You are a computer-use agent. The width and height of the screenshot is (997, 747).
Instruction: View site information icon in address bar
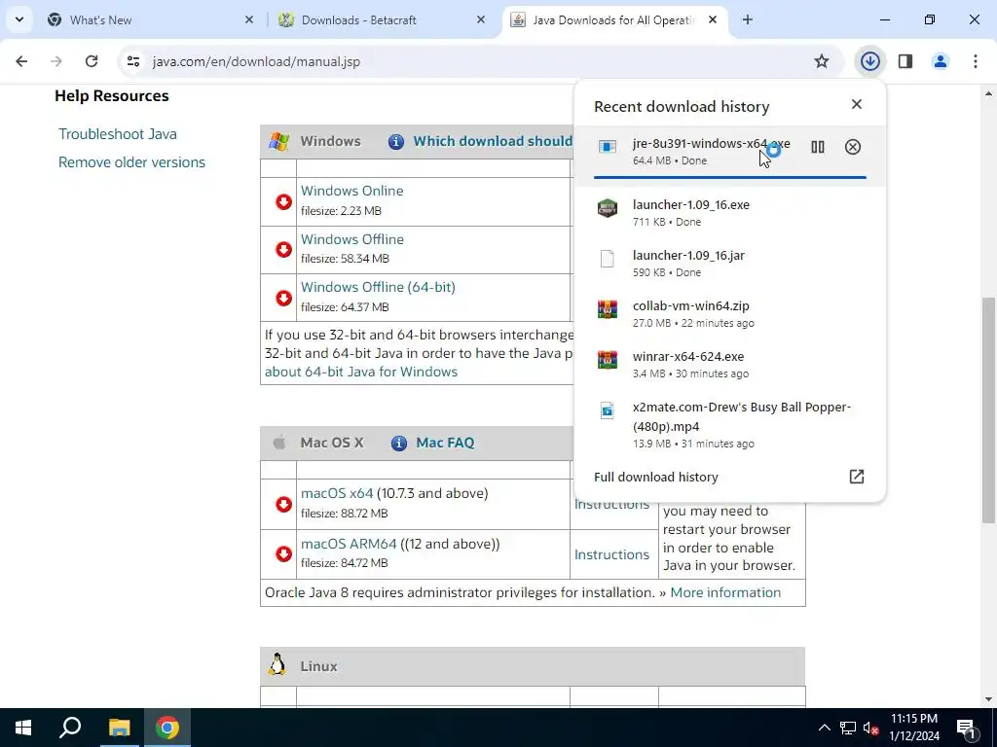[x=132, y=61]
